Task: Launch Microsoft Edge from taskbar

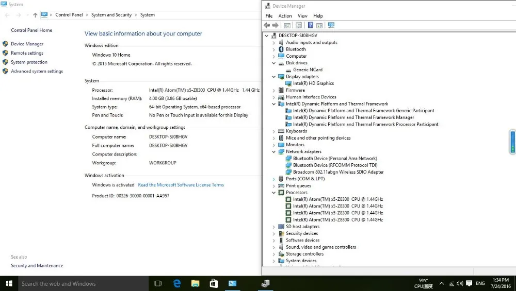Action: [x=176, y=283]
